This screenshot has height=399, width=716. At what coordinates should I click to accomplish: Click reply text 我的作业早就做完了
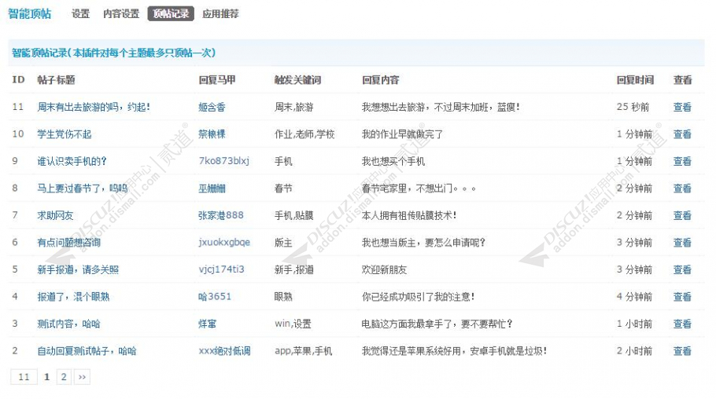coord(402,134)
